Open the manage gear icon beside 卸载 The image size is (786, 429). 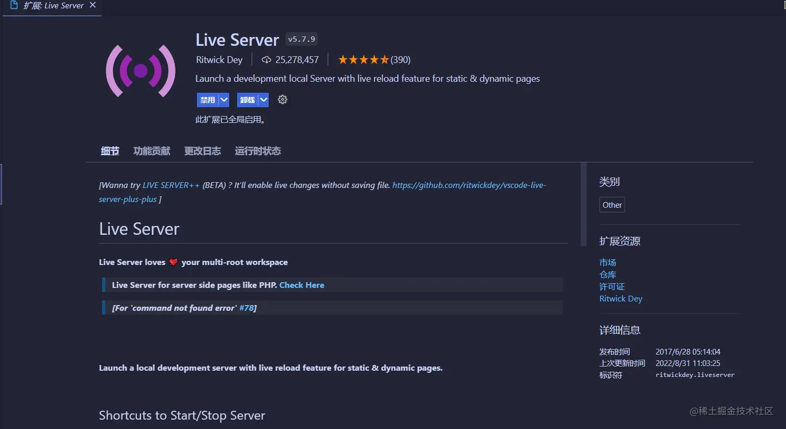point(283,99)
